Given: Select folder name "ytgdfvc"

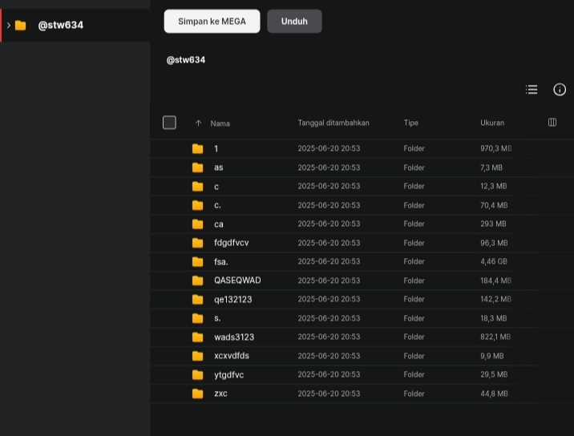Looking at the screenshot, I should pyautogui.click(x=228, y=375).
